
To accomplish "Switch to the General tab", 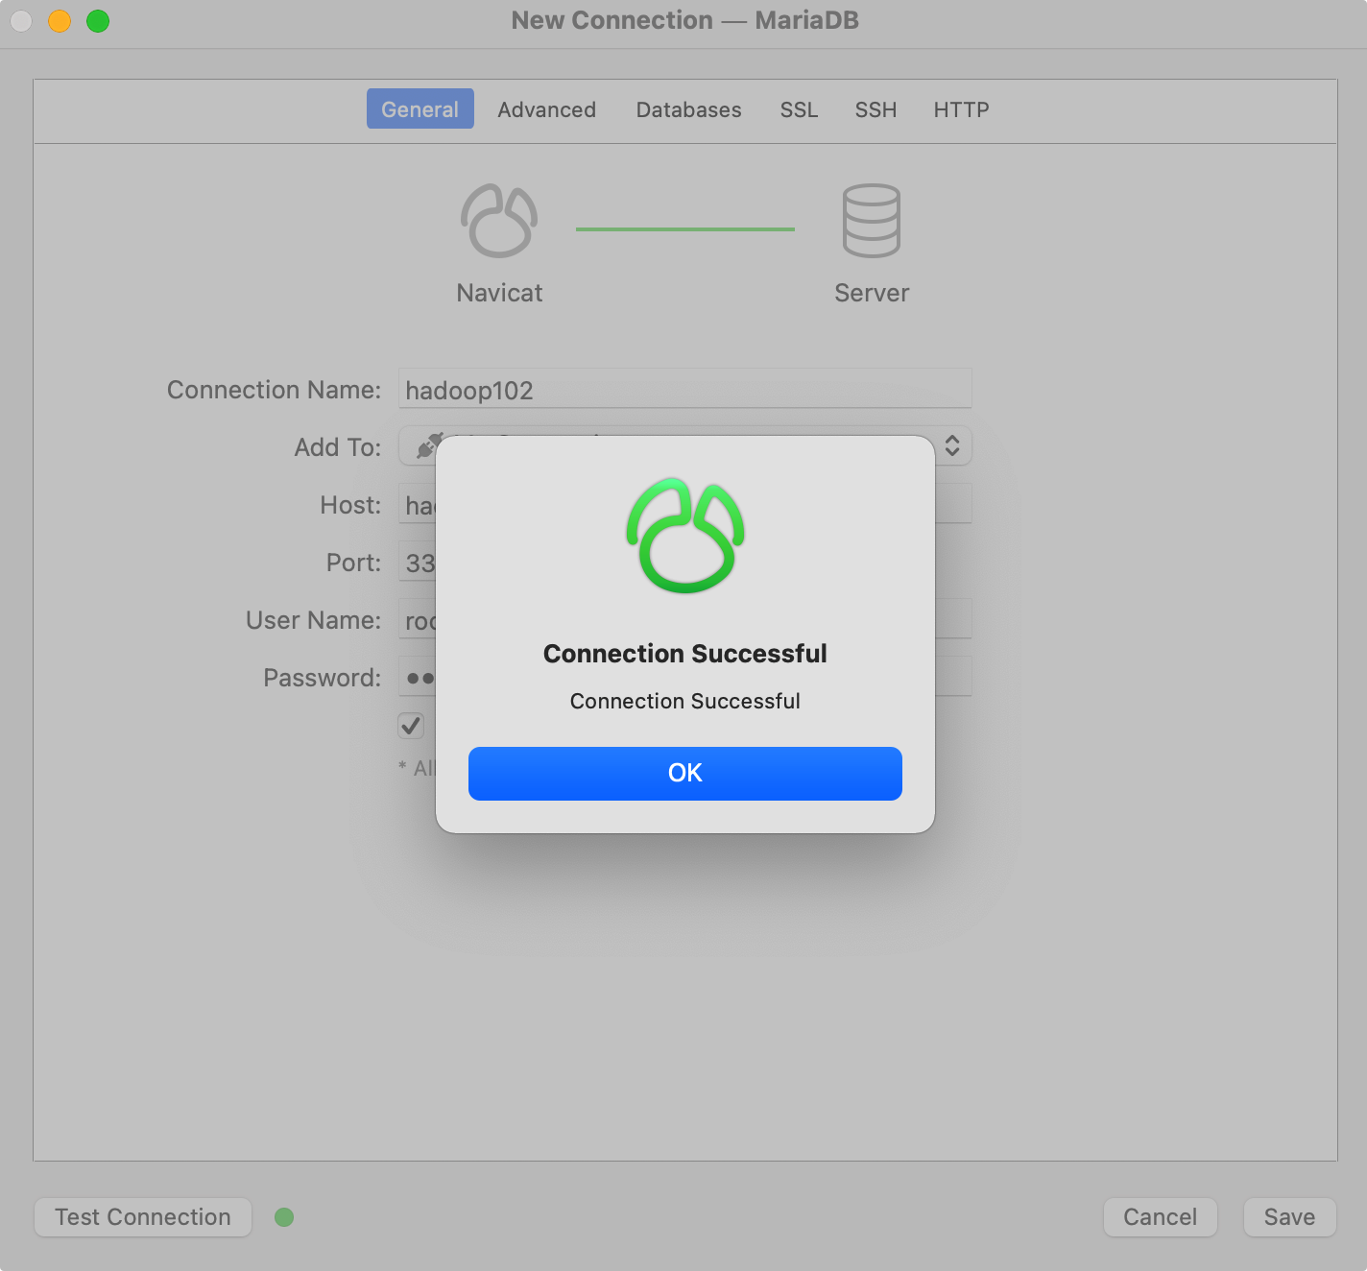I will pos(420,109).
